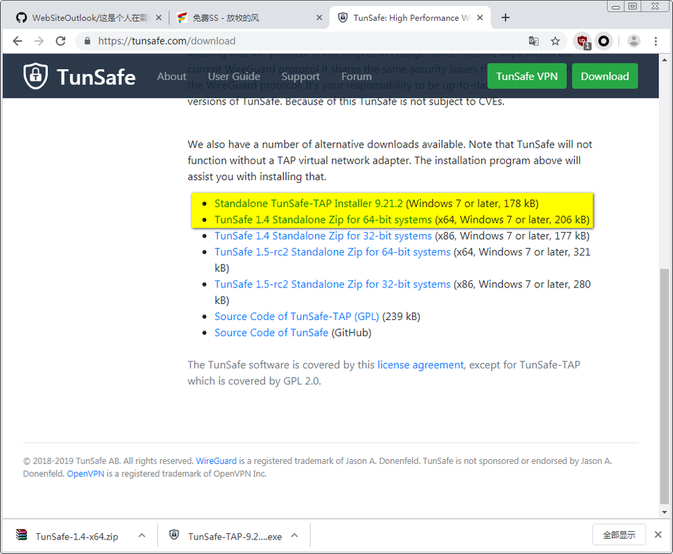Open Source Code of TunSafe-TAP (GPL)
Image resolution: width=673 pixels, height=554 pixels.
[296, 316]
